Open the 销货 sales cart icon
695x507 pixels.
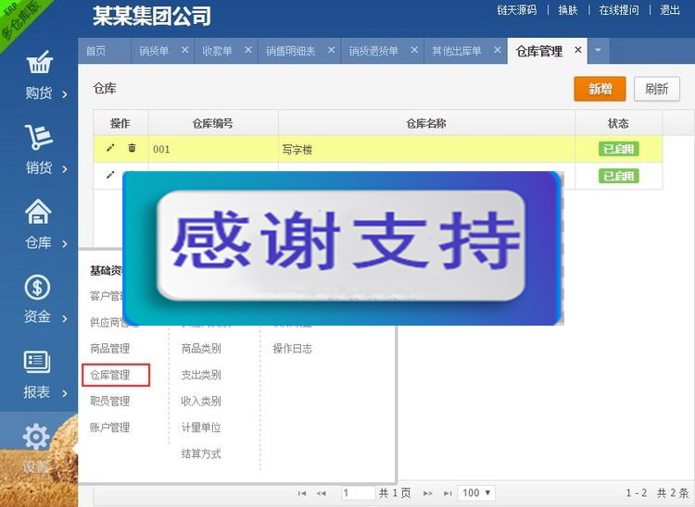pos(39,137)
